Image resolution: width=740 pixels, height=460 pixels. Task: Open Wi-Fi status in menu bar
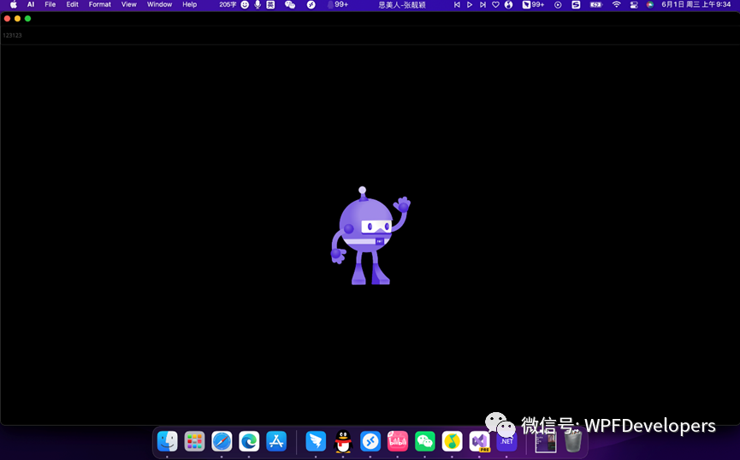click(x=616, y=5)
